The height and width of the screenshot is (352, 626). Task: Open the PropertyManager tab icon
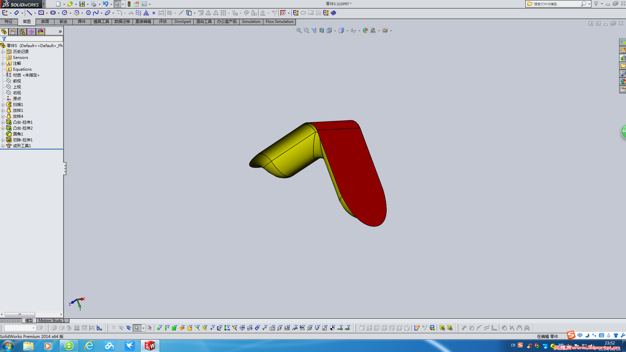tap(13, 32)
